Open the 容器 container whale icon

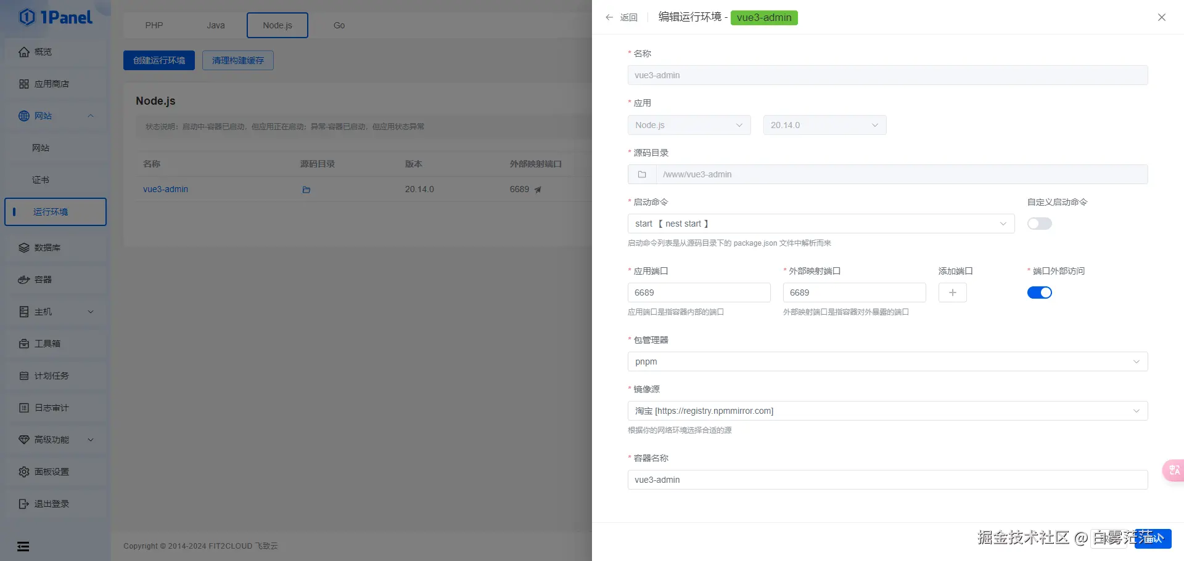pyautogui.click(x=24, y=280)
